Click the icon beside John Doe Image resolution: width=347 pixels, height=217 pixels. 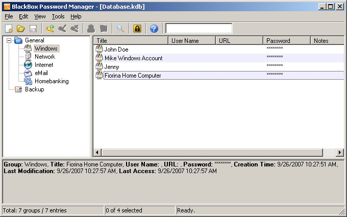click(x=99, y=49)
